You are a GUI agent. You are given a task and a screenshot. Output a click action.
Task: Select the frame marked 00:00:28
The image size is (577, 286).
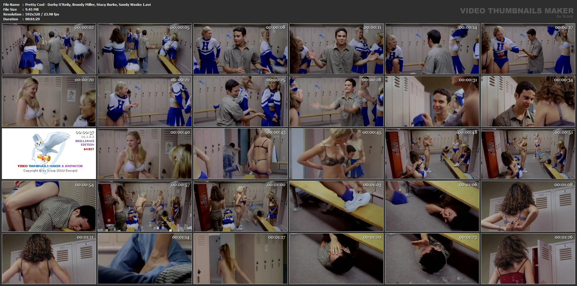point(336,101)
